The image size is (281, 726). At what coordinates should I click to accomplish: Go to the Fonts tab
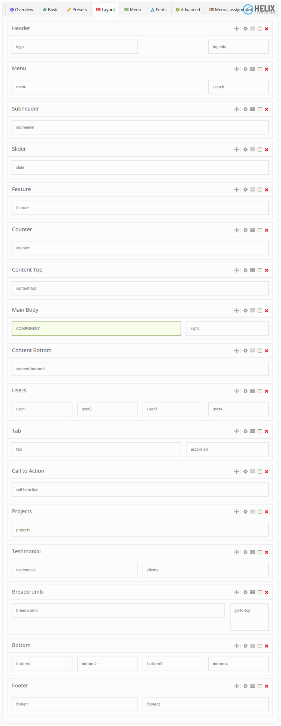coord(158,10)
